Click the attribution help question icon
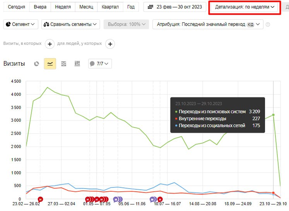Viewport: 289px width, 211px height. (268, 24)
